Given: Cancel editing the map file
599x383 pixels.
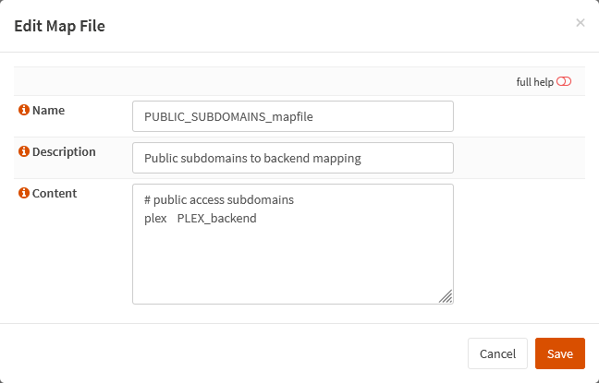Looking at the screenshot, I should [497, 353].
